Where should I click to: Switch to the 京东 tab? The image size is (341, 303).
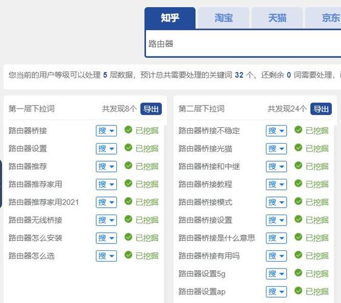[323, 18]
